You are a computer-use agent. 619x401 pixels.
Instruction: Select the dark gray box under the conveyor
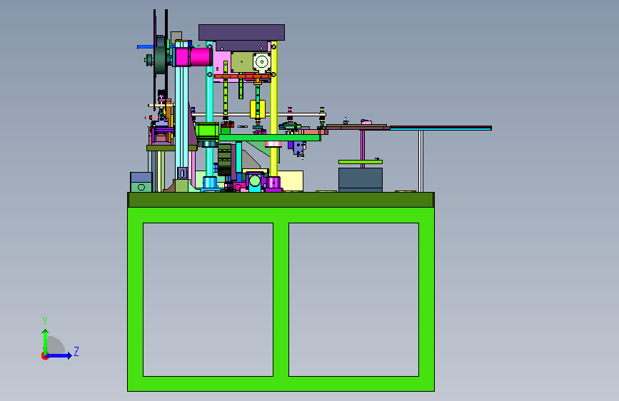360,180
